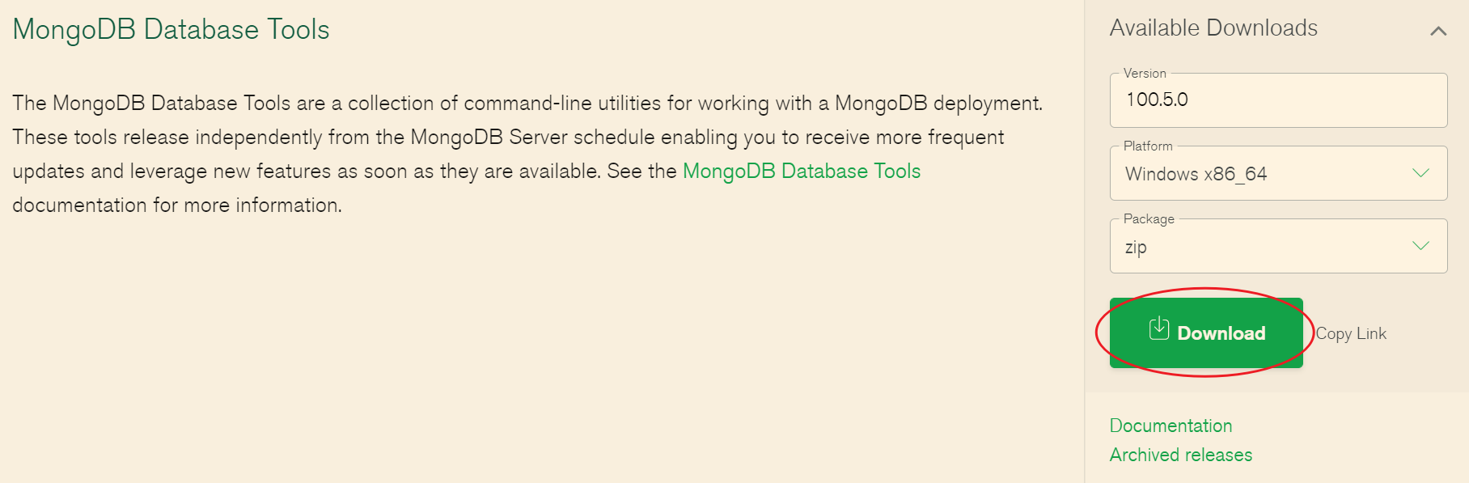Click the MongoDB Database Tools documentation hyperlink

[x=802, y=171]
